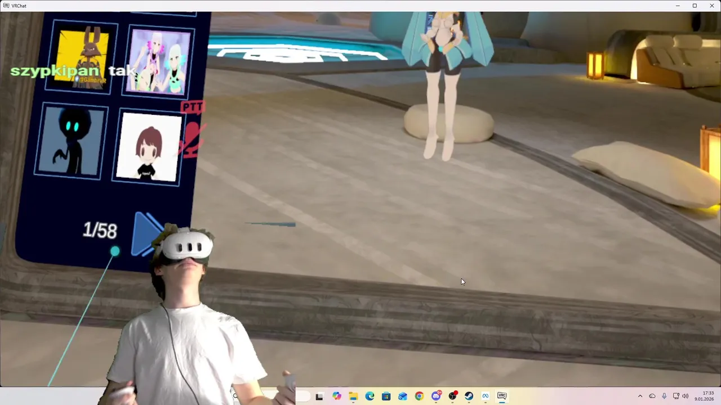Image resolution: width=721 pixels, height=405 pixels.
Task: Minimize the VRChat window
Action: pos(678,6)
